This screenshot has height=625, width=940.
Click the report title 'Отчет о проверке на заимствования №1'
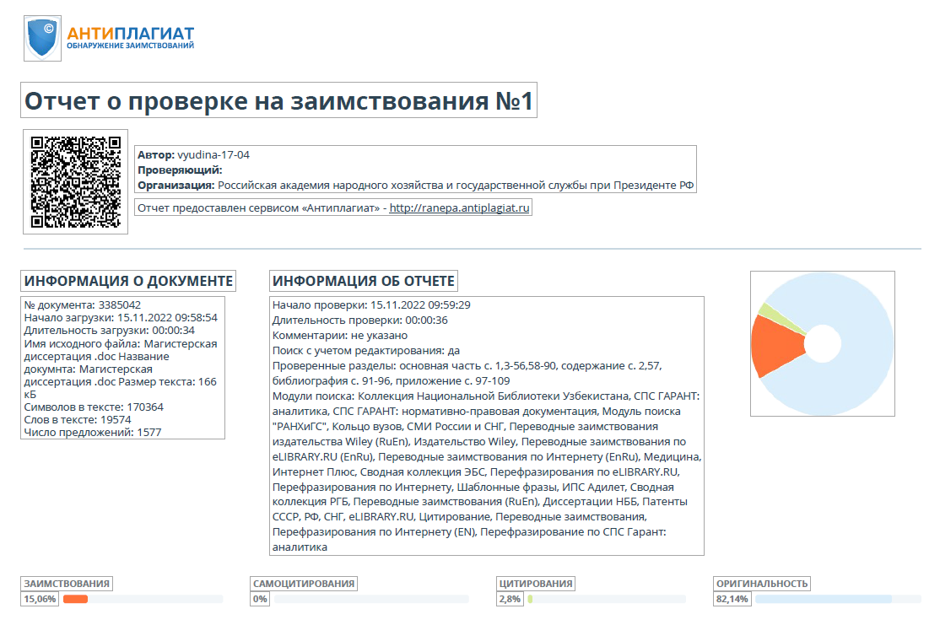(x=278, y=100)
